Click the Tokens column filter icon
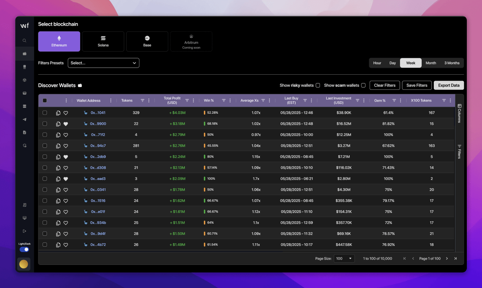Screen dimensions: 482x288 (x=142, y=100)
